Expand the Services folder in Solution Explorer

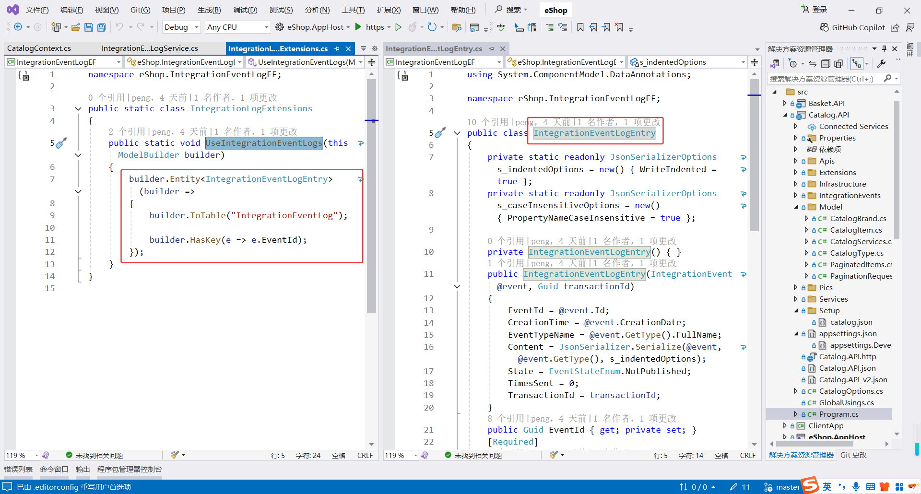(796, 299)
